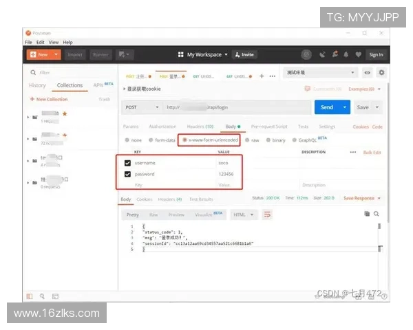The height and width of the screenshot is (330, 413).
Task: Uncheck the username parameter checkbox
Action: tap(127, 163)
